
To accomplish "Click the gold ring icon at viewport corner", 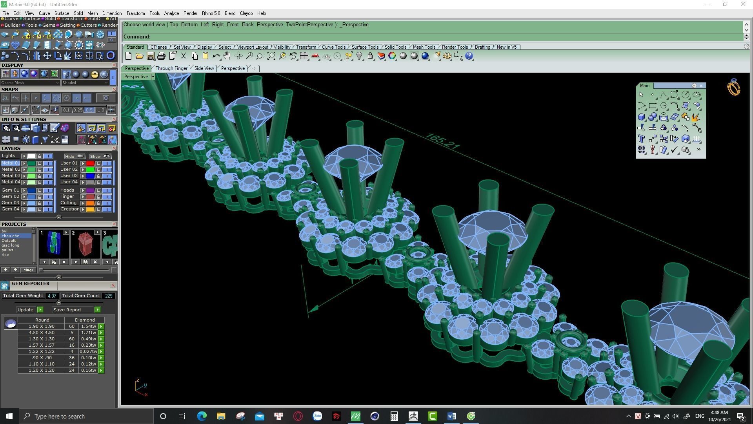I will coord(733,87).
